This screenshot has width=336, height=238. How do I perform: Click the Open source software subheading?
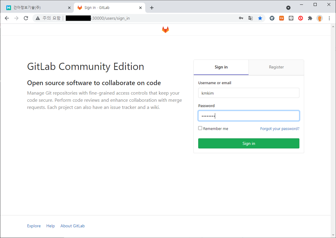pyautogui.click(x=94, y=83)
